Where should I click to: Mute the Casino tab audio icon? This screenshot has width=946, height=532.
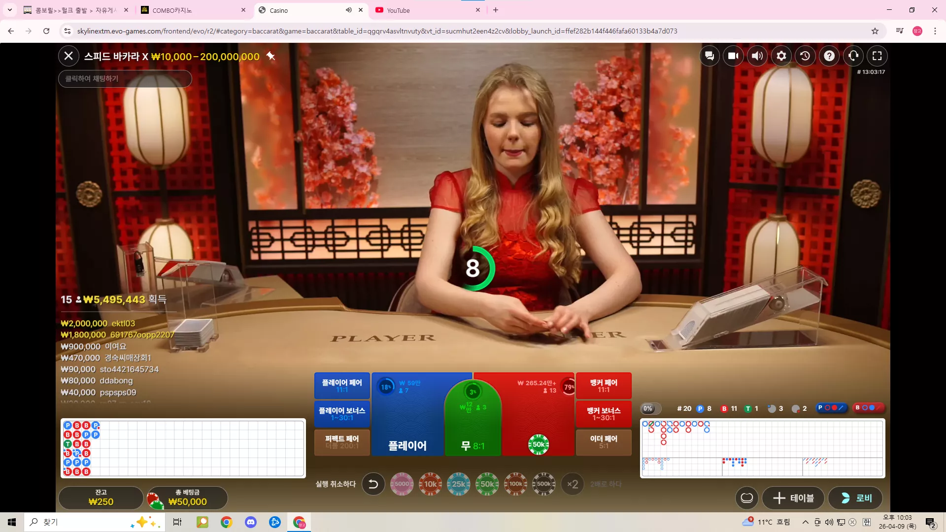click(x=348, y=10)
